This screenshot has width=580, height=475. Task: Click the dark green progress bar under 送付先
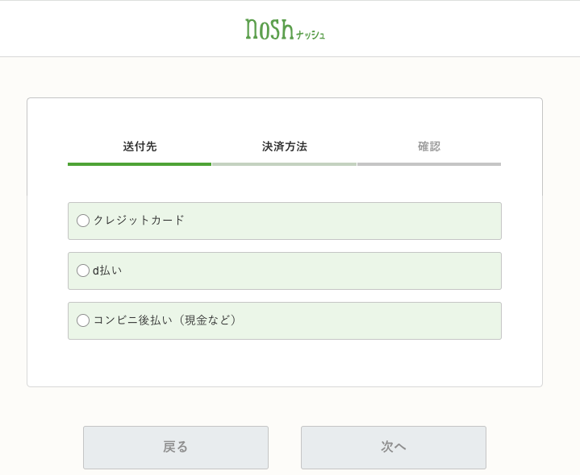tap(140, 164)
